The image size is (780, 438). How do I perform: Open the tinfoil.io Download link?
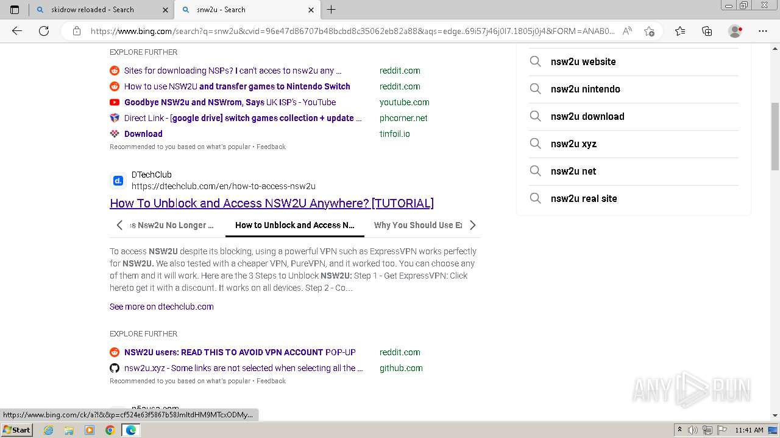click(143, 134)
